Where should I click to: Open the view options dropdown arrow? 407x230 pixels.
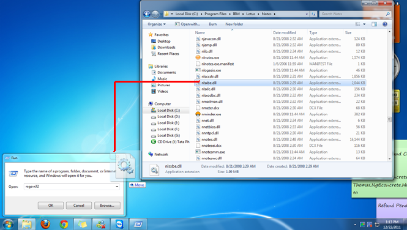click(x=364, y=24)
